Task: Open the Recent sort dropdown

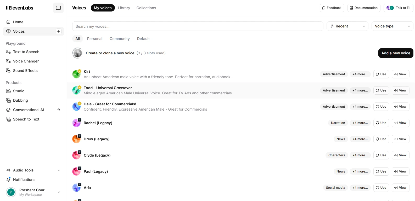Action: click(x=347, y=26)
